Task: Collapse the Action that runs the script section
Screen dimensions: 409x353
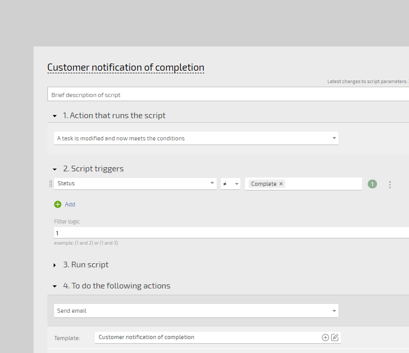Action: tap(55, 116)
